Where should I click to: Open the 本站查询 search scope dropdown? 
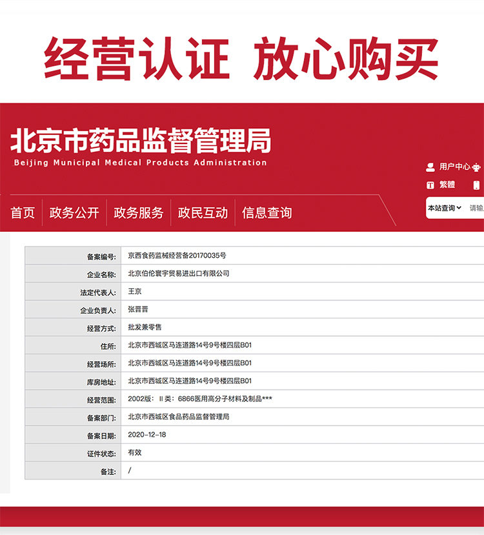coord(445,208)
